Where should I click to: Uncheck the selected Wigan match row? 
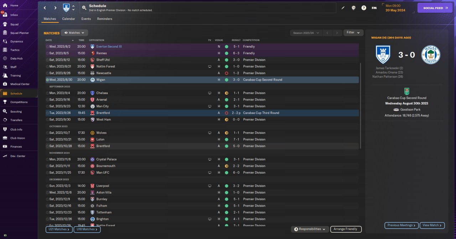(x=47, y=80)
